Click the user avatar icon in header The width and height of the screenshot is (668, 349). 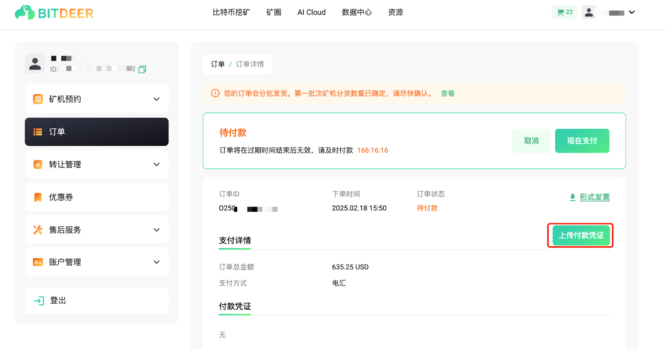click(x=589, y=13)
